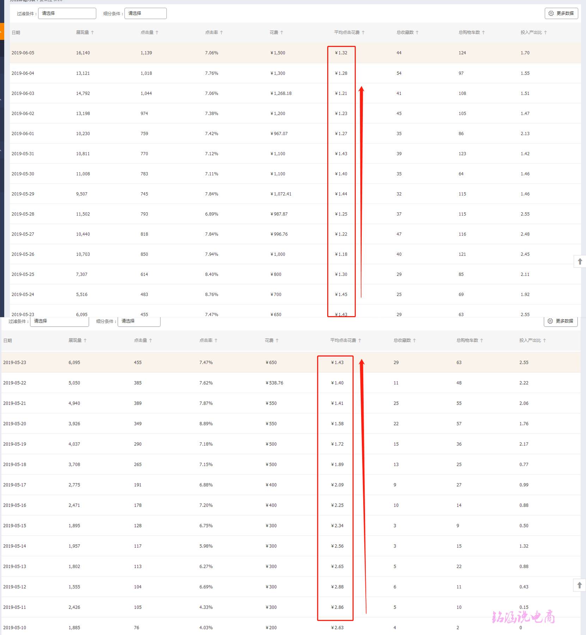Click lower 更多数据 button

(x=561, y=321)
